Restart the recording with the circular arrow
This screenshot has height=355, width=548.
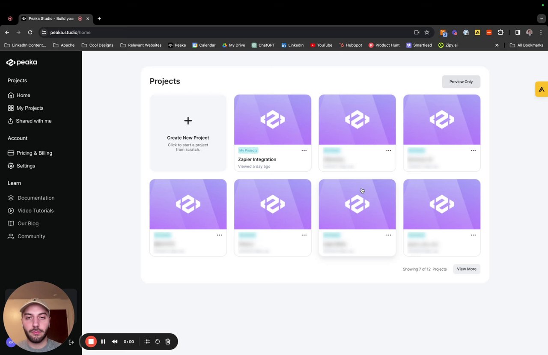click(x=158, y=341)
